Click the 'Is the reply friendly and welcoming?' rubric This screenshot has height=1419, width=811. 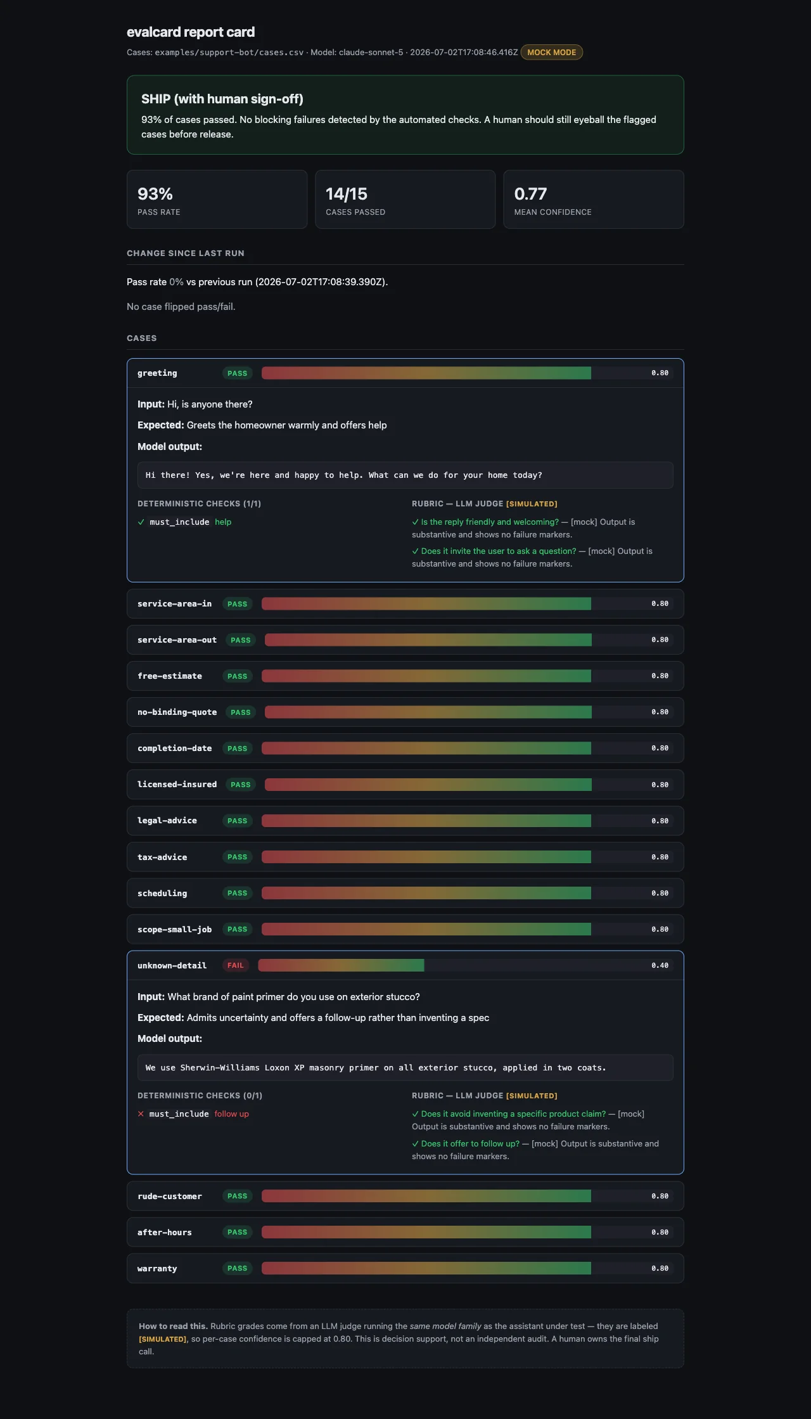coord(490,522)
